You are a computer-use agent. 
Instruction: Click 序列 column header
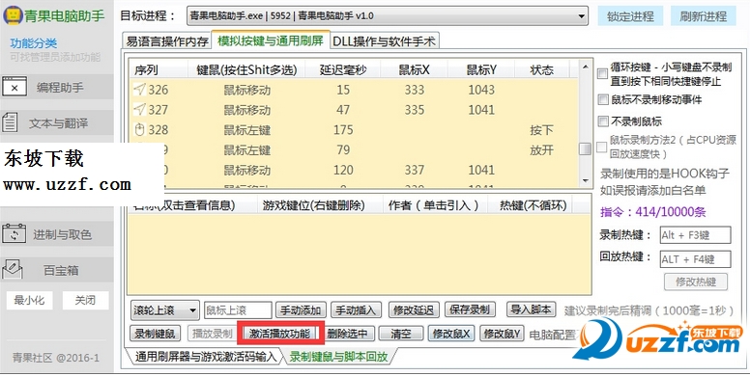[x=158, y=70]
